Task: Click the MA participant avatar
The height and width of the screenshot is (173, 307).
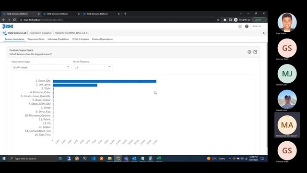Action: coord(287,125)
